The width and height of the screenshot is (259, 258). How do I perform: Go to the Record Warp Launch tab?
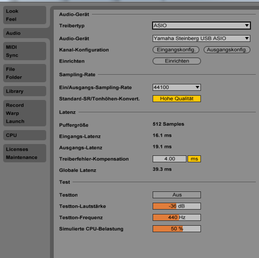click(x=25, y=113)
